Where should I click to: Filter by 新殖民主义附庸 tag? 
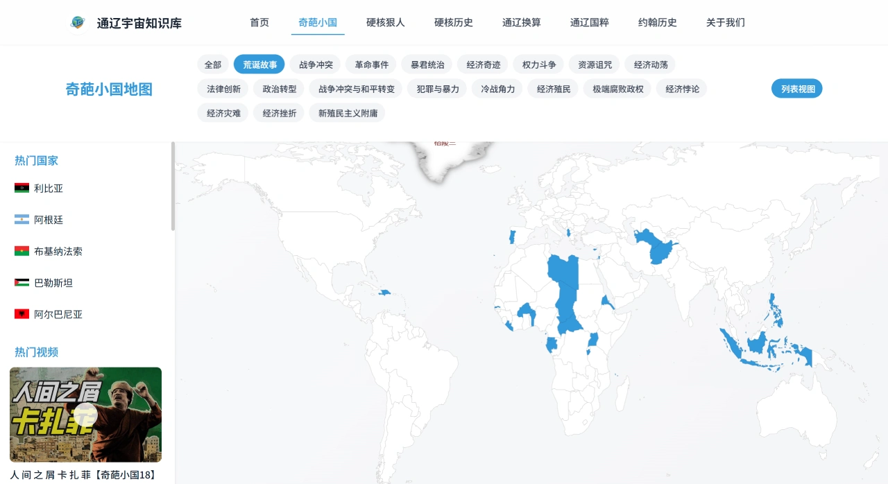tap(348, 113)
